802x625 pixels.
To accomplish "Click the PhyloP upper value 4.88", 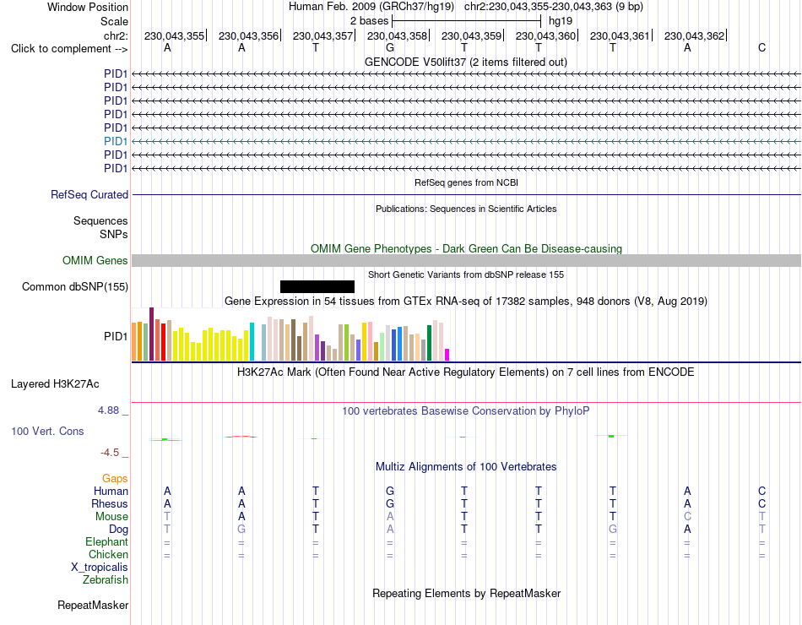I will (108, 410).
